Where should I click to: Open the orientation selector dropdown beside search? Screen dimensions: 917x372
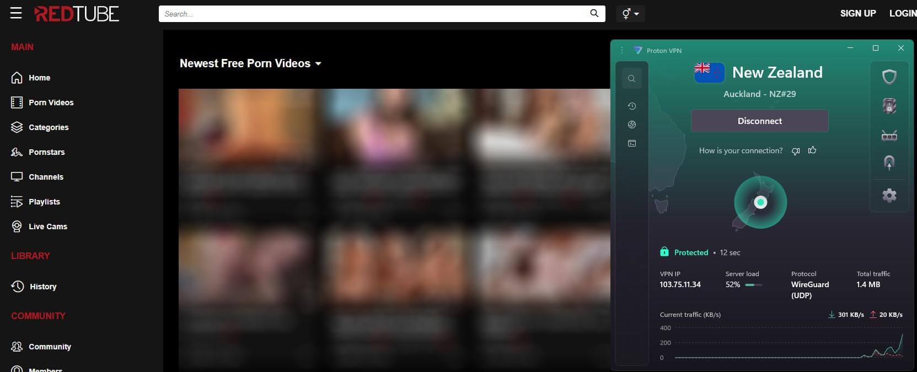coord(630,14)
